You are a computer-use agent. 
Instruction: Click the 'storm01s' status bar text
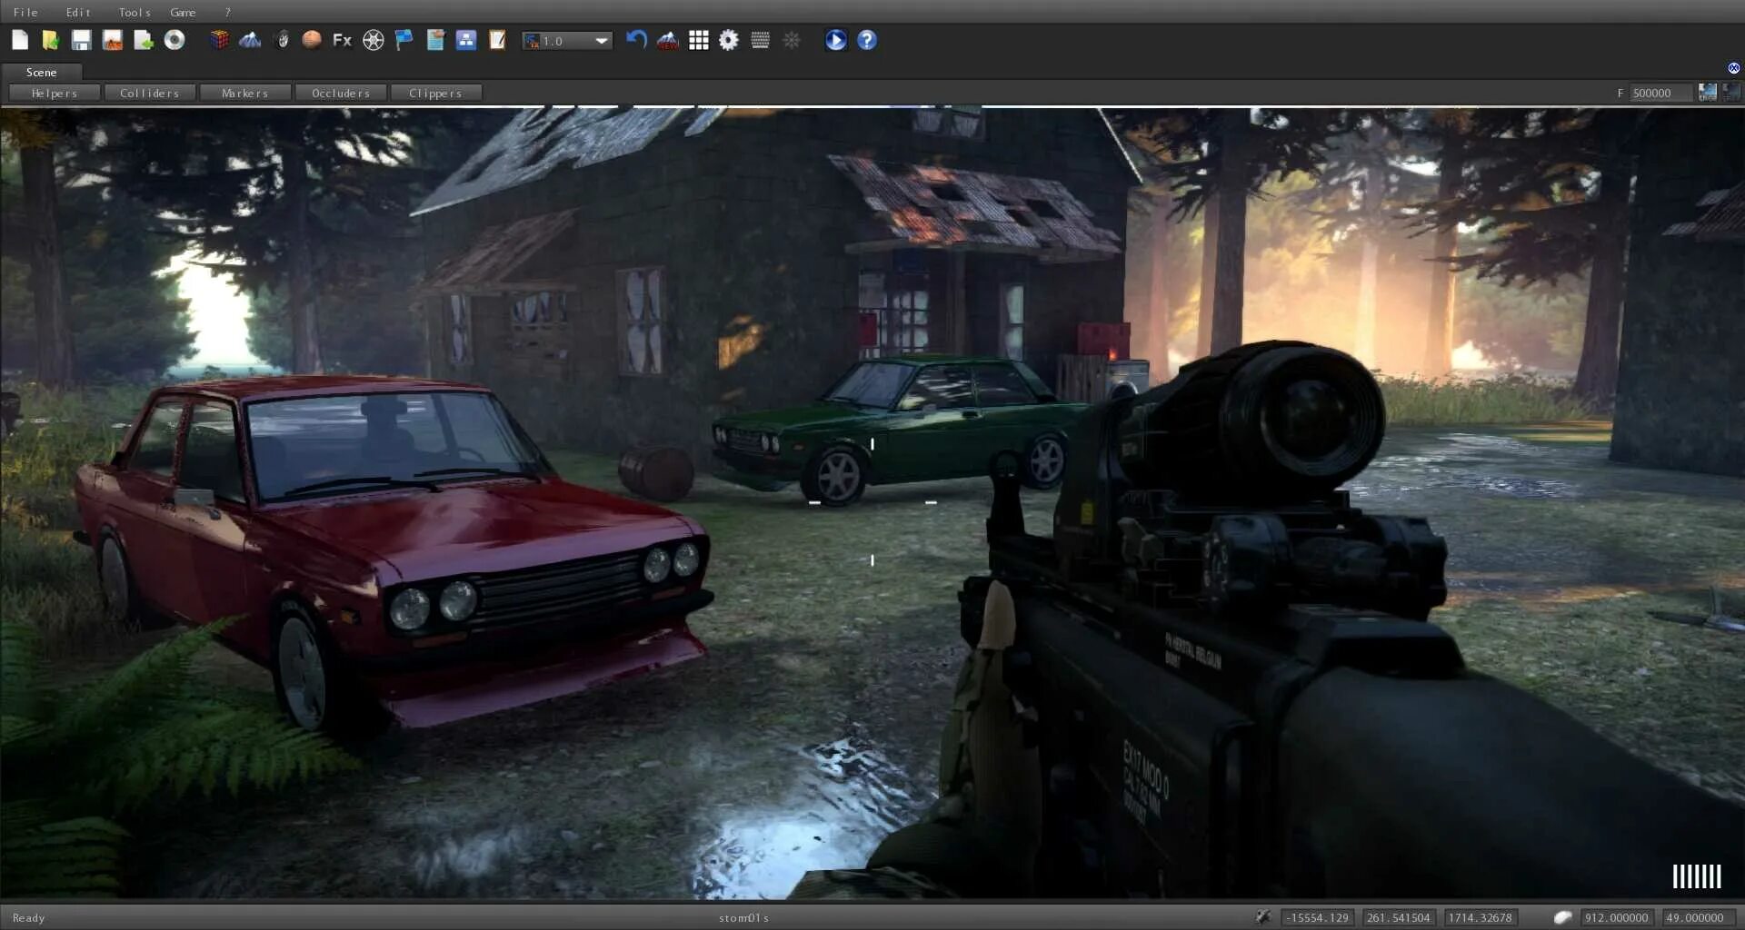(743, 918)
